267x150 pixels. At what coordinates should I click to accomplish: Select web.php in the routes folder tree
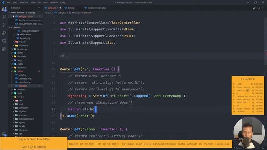(23, 86)
